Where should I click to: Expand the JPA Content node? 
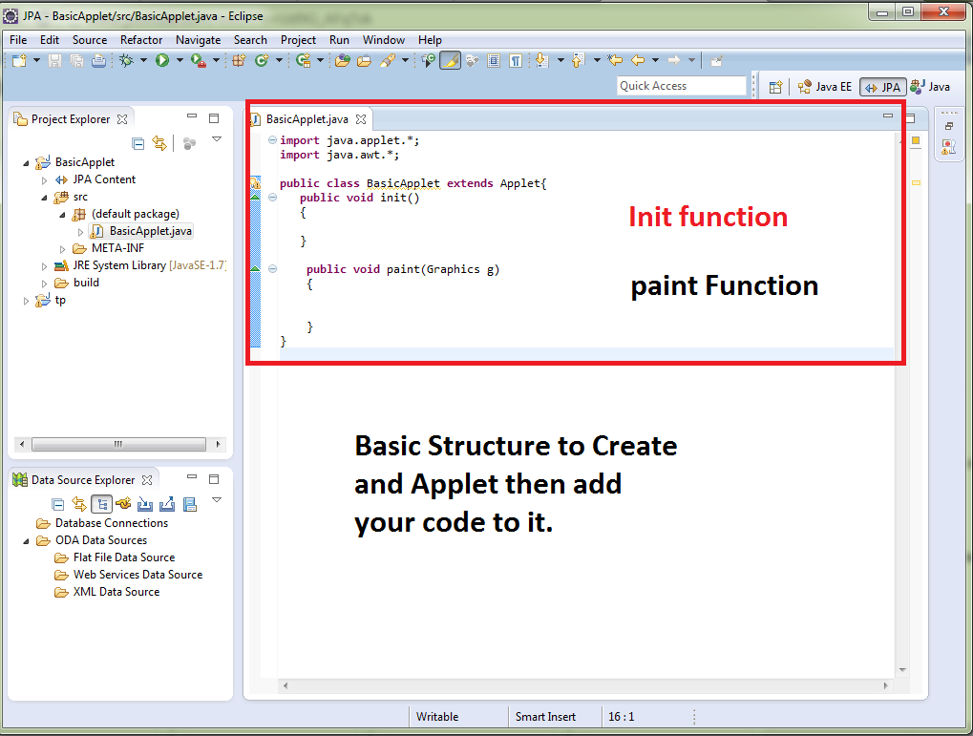coord(44,180)
